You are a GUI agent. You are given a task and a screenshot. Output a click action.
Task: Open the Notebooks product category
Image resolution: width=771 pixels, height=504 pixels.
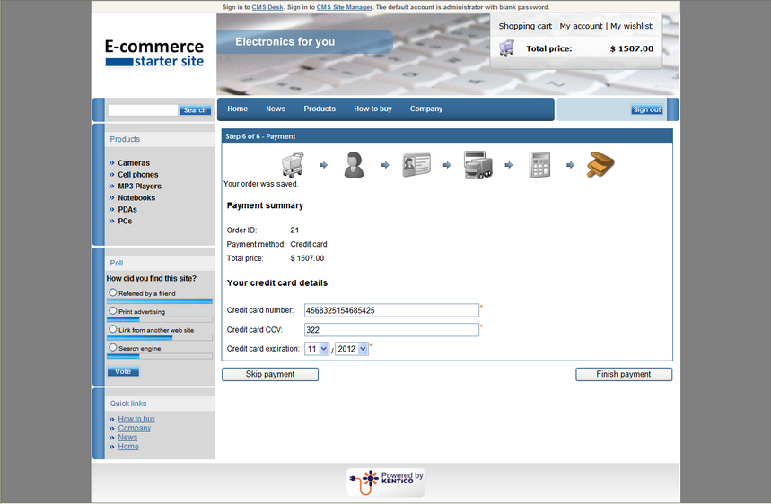[x=136, y=197]
